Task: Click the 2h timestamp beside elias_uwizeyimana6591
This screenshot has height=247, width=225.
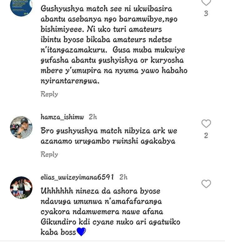Action: [123, 177]
